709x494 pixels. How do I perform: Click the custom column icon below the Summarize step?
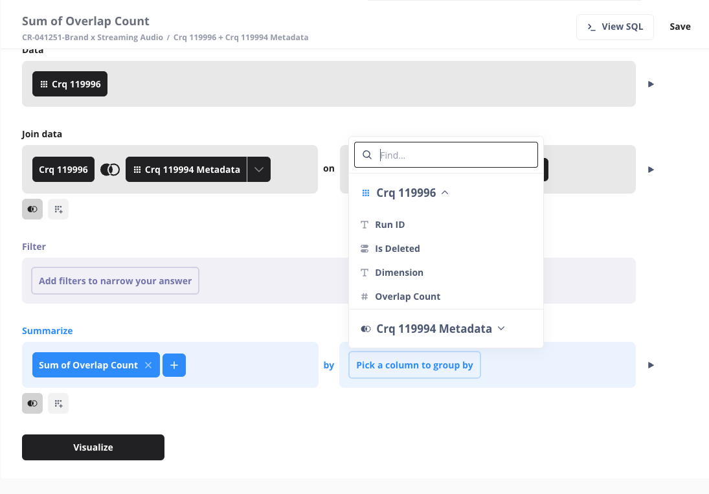[x=58, y=403]
